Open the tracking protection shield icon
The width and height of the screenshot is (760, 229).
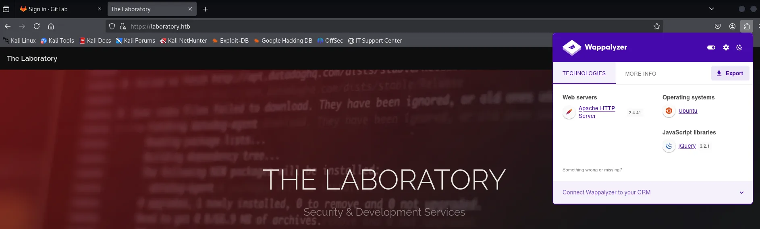(x=112, y=26)
